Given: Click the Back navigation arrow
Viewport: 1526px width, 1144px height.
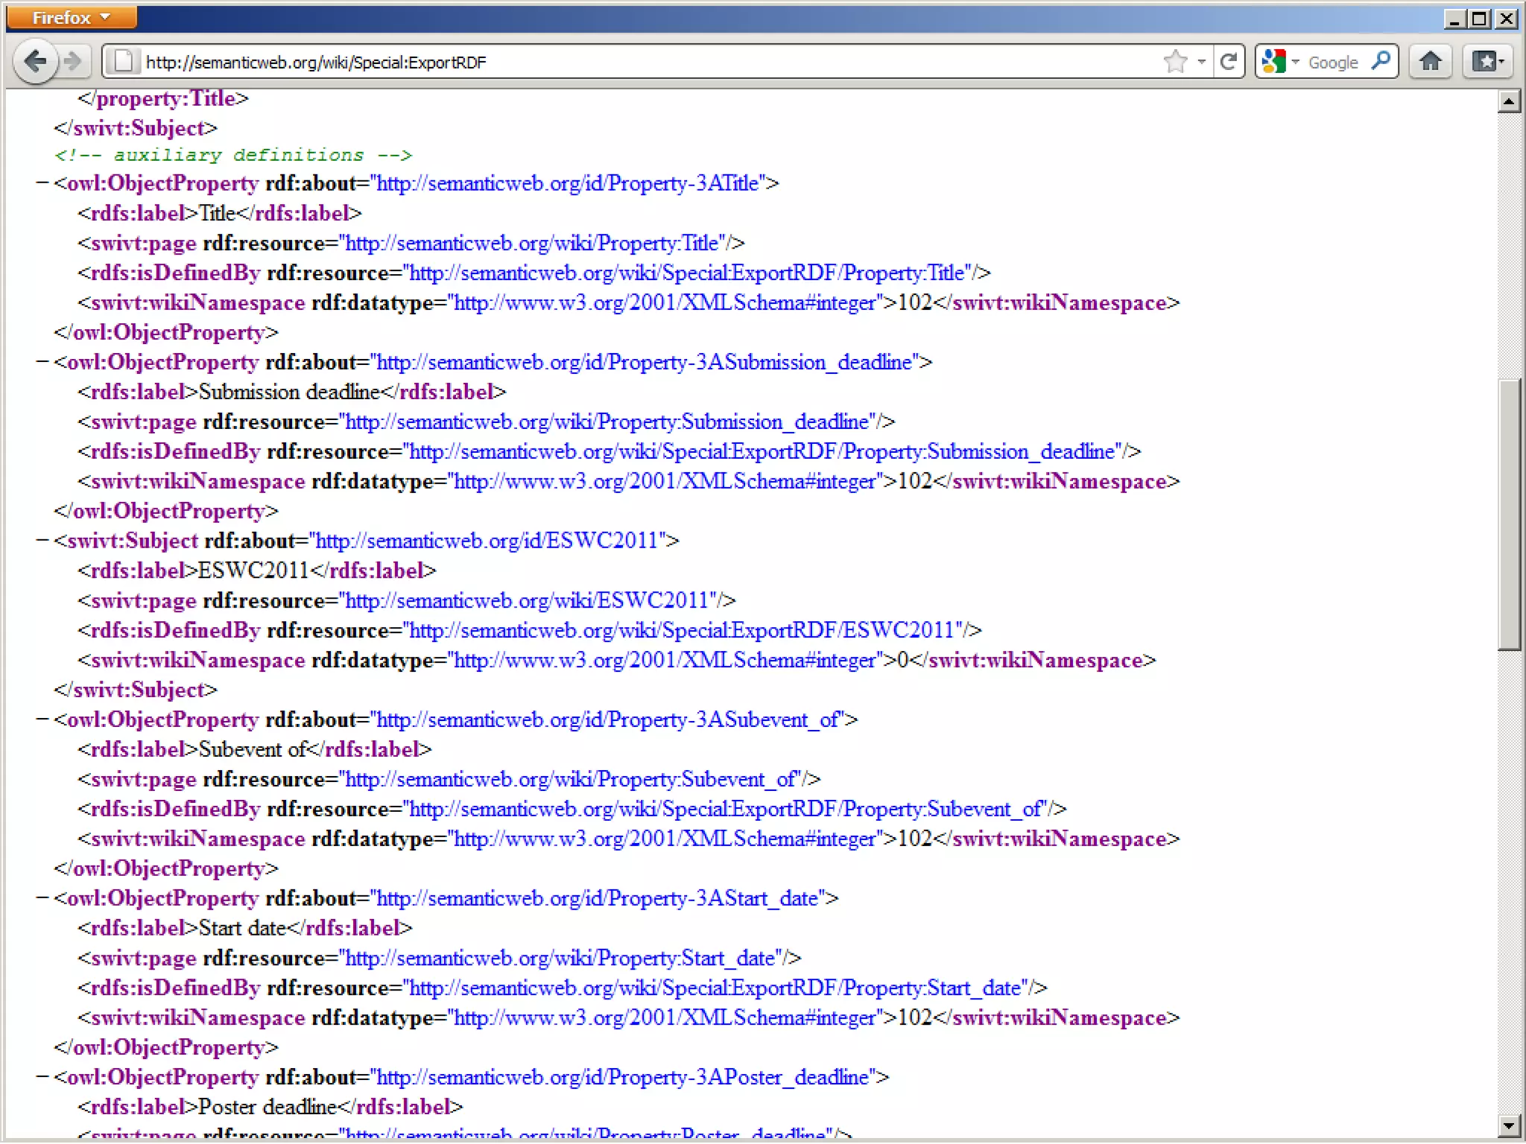Looking at the screenshot, I should click(x=34, y=61).
